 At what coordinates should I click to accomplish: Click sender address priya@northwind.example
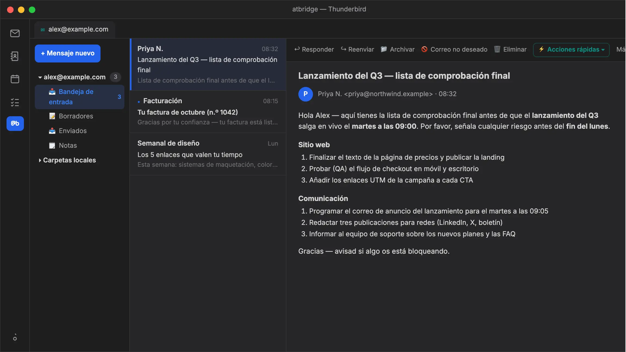tap(388, 94)
